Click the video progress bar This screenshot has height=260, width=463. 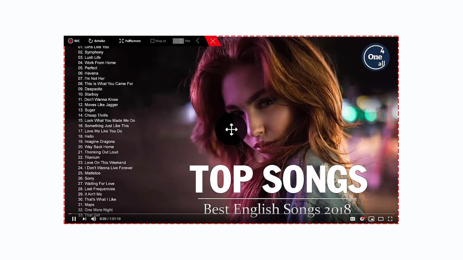pyautogui.click(x=231, y=214)
